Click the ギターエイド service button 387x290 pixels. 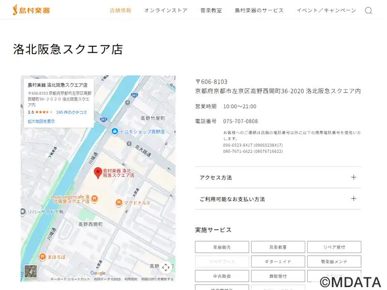click(278, 261)
